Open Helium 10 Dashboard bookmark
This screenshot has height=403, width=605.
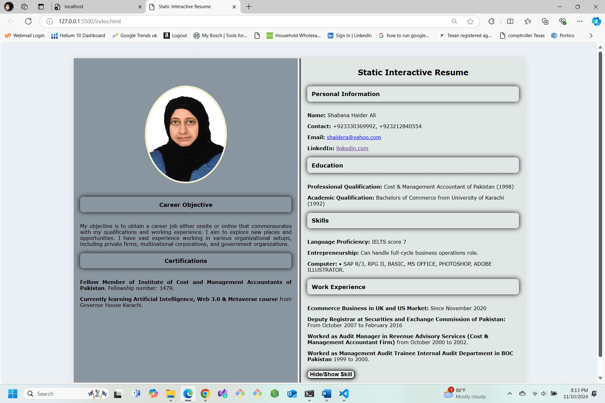pos(78,36)
